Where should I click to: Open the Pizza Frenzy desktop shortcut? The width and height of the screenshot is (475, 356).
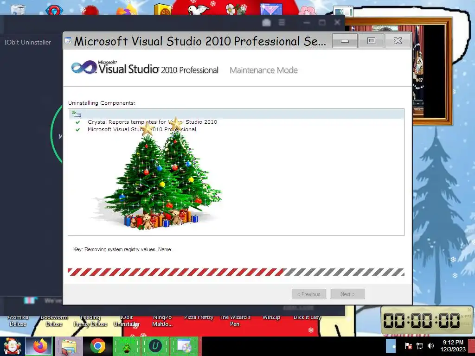tap(199, 317)
